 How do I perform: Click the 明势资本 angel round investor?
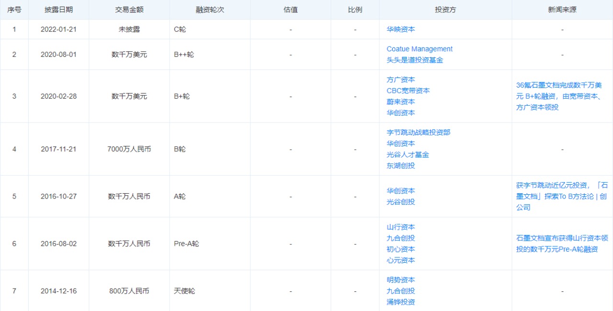click(401, 280)
